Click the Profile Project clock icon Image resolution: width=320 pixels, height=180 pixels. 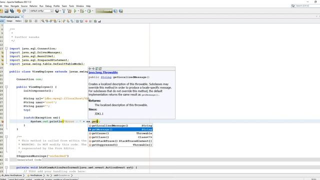point(89,11)
